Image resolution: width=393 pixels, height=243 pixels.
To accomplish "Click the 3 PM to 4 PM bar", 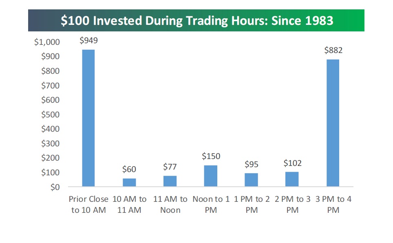I will 333,123.
